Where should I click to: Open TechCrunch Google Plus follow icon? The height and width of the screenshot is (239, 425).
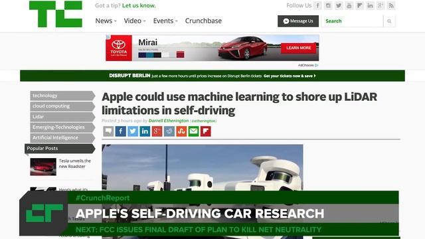pyautogui.click(x=381, y=5)
